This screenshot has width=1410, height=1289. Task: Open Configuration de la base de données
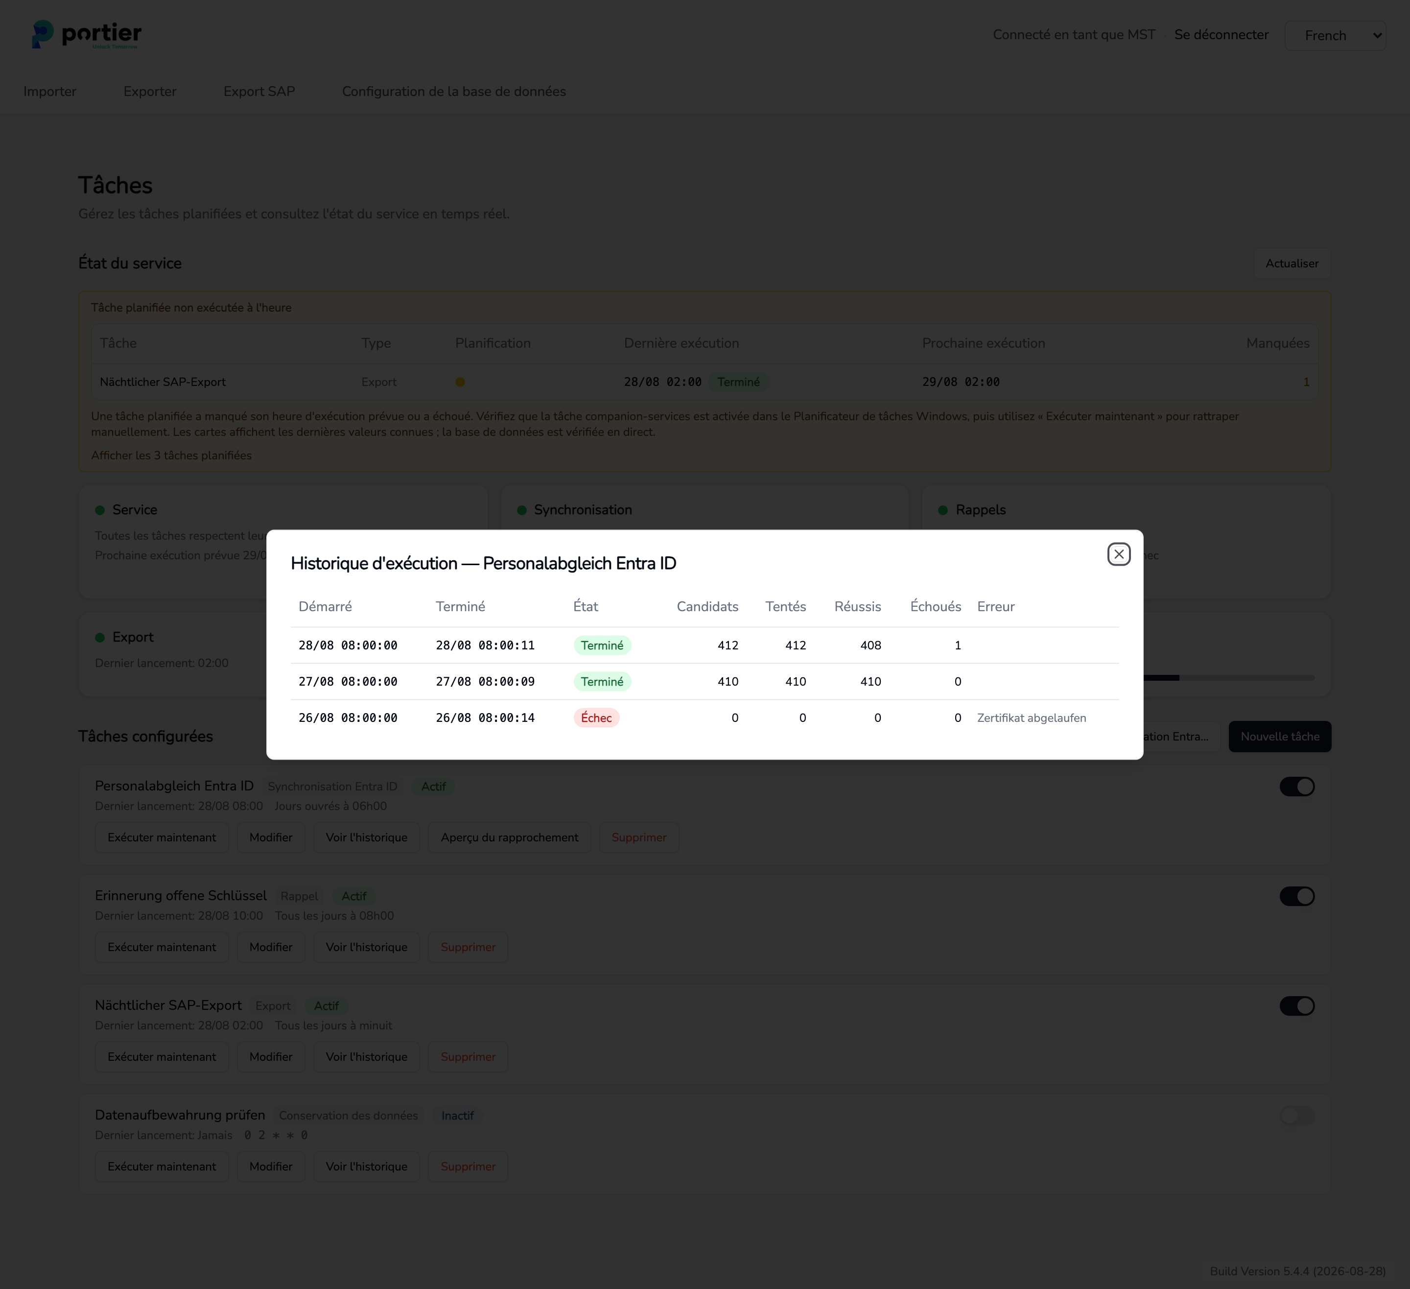coord(454,92)
